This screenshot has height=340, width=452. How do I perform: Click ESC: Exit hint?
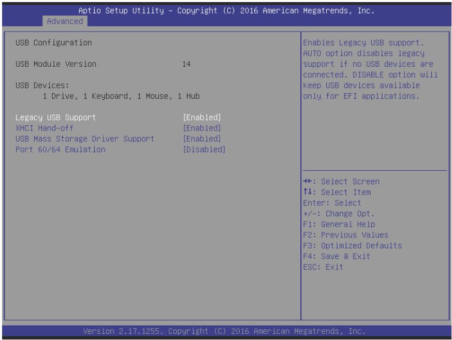323,267
